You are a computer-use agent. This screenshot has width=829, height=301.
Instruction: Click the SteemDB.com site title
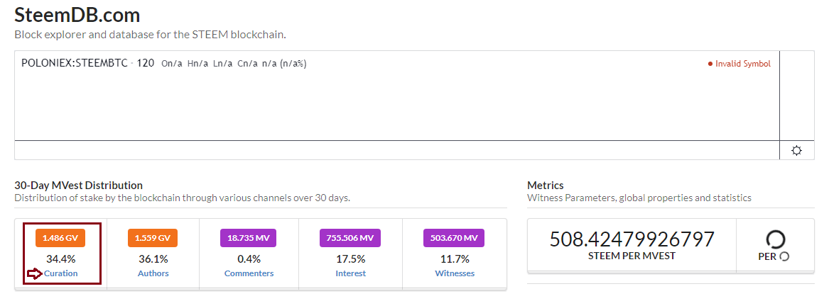point(77,15)
